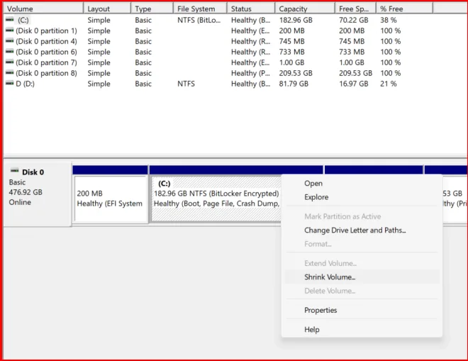Sort by % Free column header
468x361 pixels.
[x=404, y=9]
